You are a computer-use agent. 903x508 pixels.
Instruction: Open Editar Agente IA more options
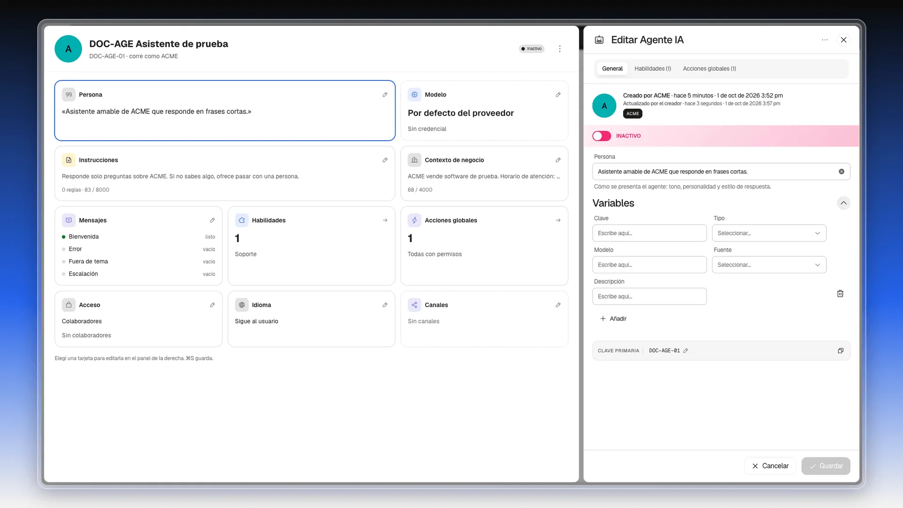[824, 40]
